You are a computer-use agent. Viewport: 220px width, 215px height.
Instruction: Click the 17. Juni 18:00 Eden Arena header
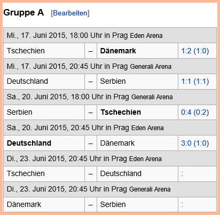[110, 35]
